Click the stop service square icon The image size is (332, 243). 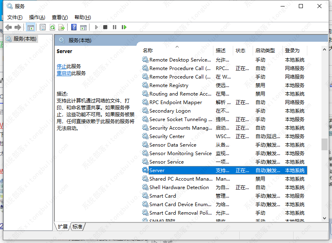click(x=105, y=27)
